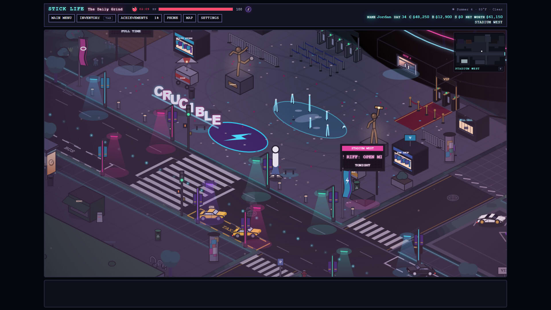The width and height of the screenshot is (551, 310).
Task: Toggle the music note icon
Action: (x=249, y=9)
